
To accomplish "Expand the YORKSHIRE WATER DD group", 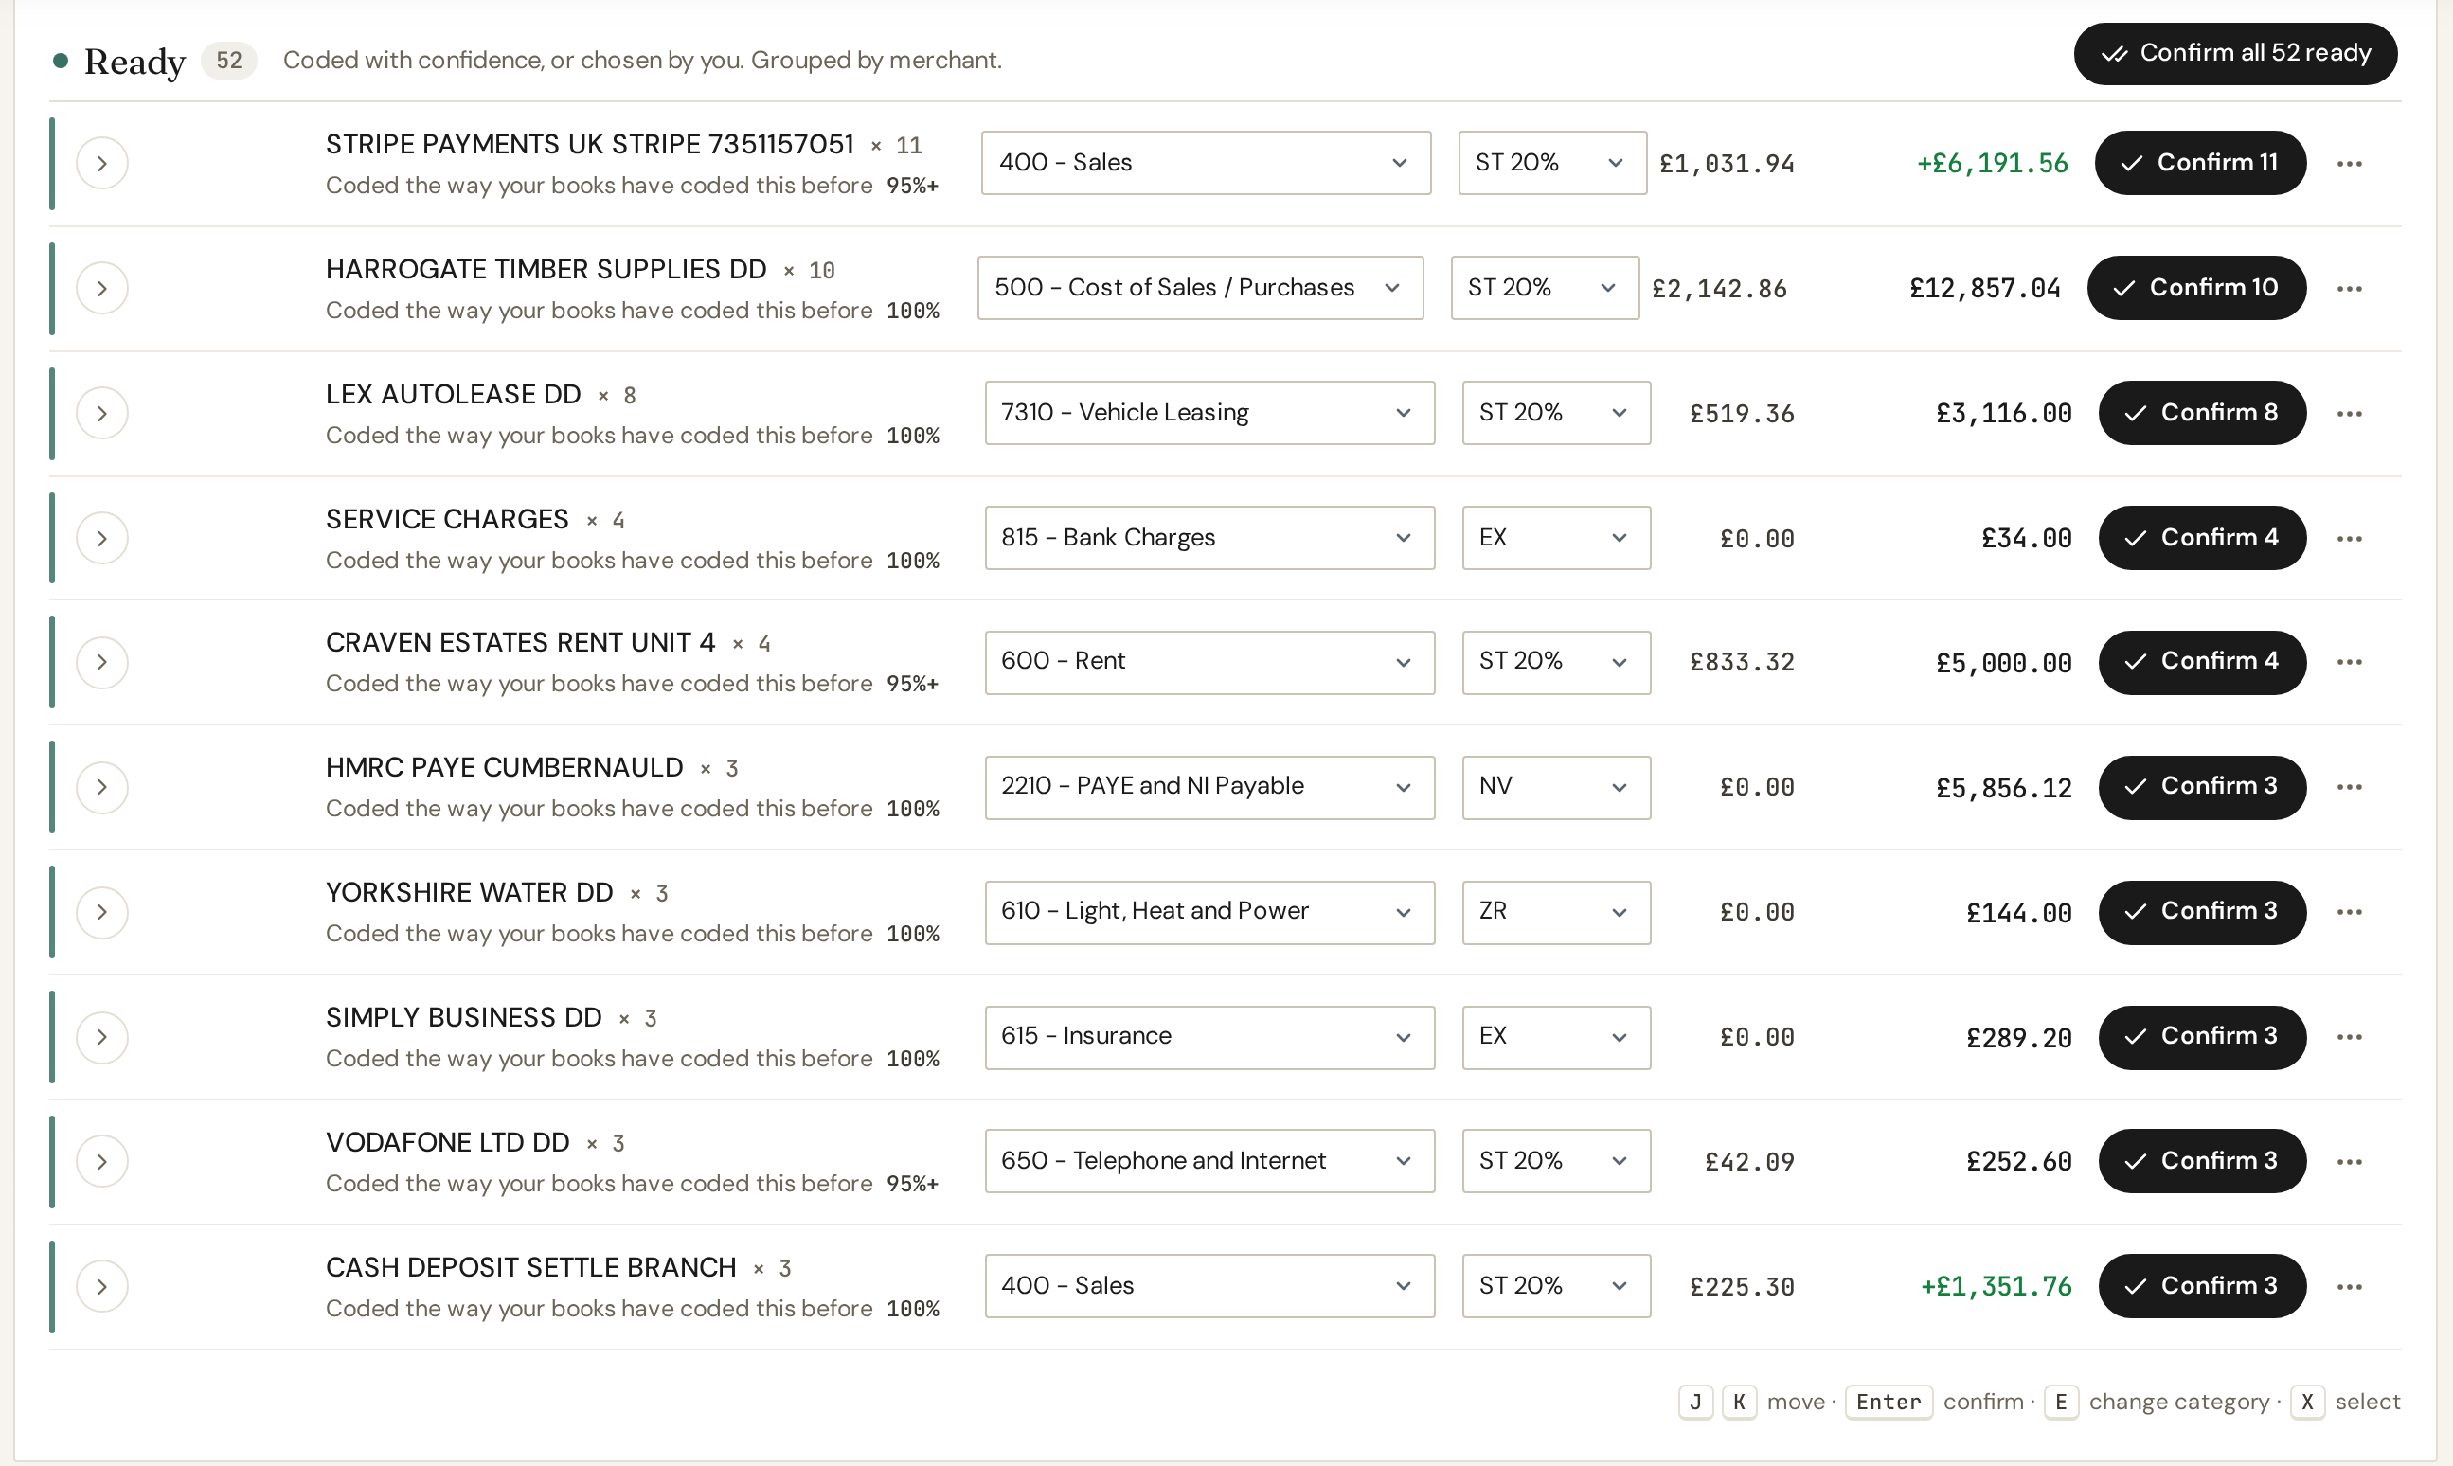I will point(101,912).
